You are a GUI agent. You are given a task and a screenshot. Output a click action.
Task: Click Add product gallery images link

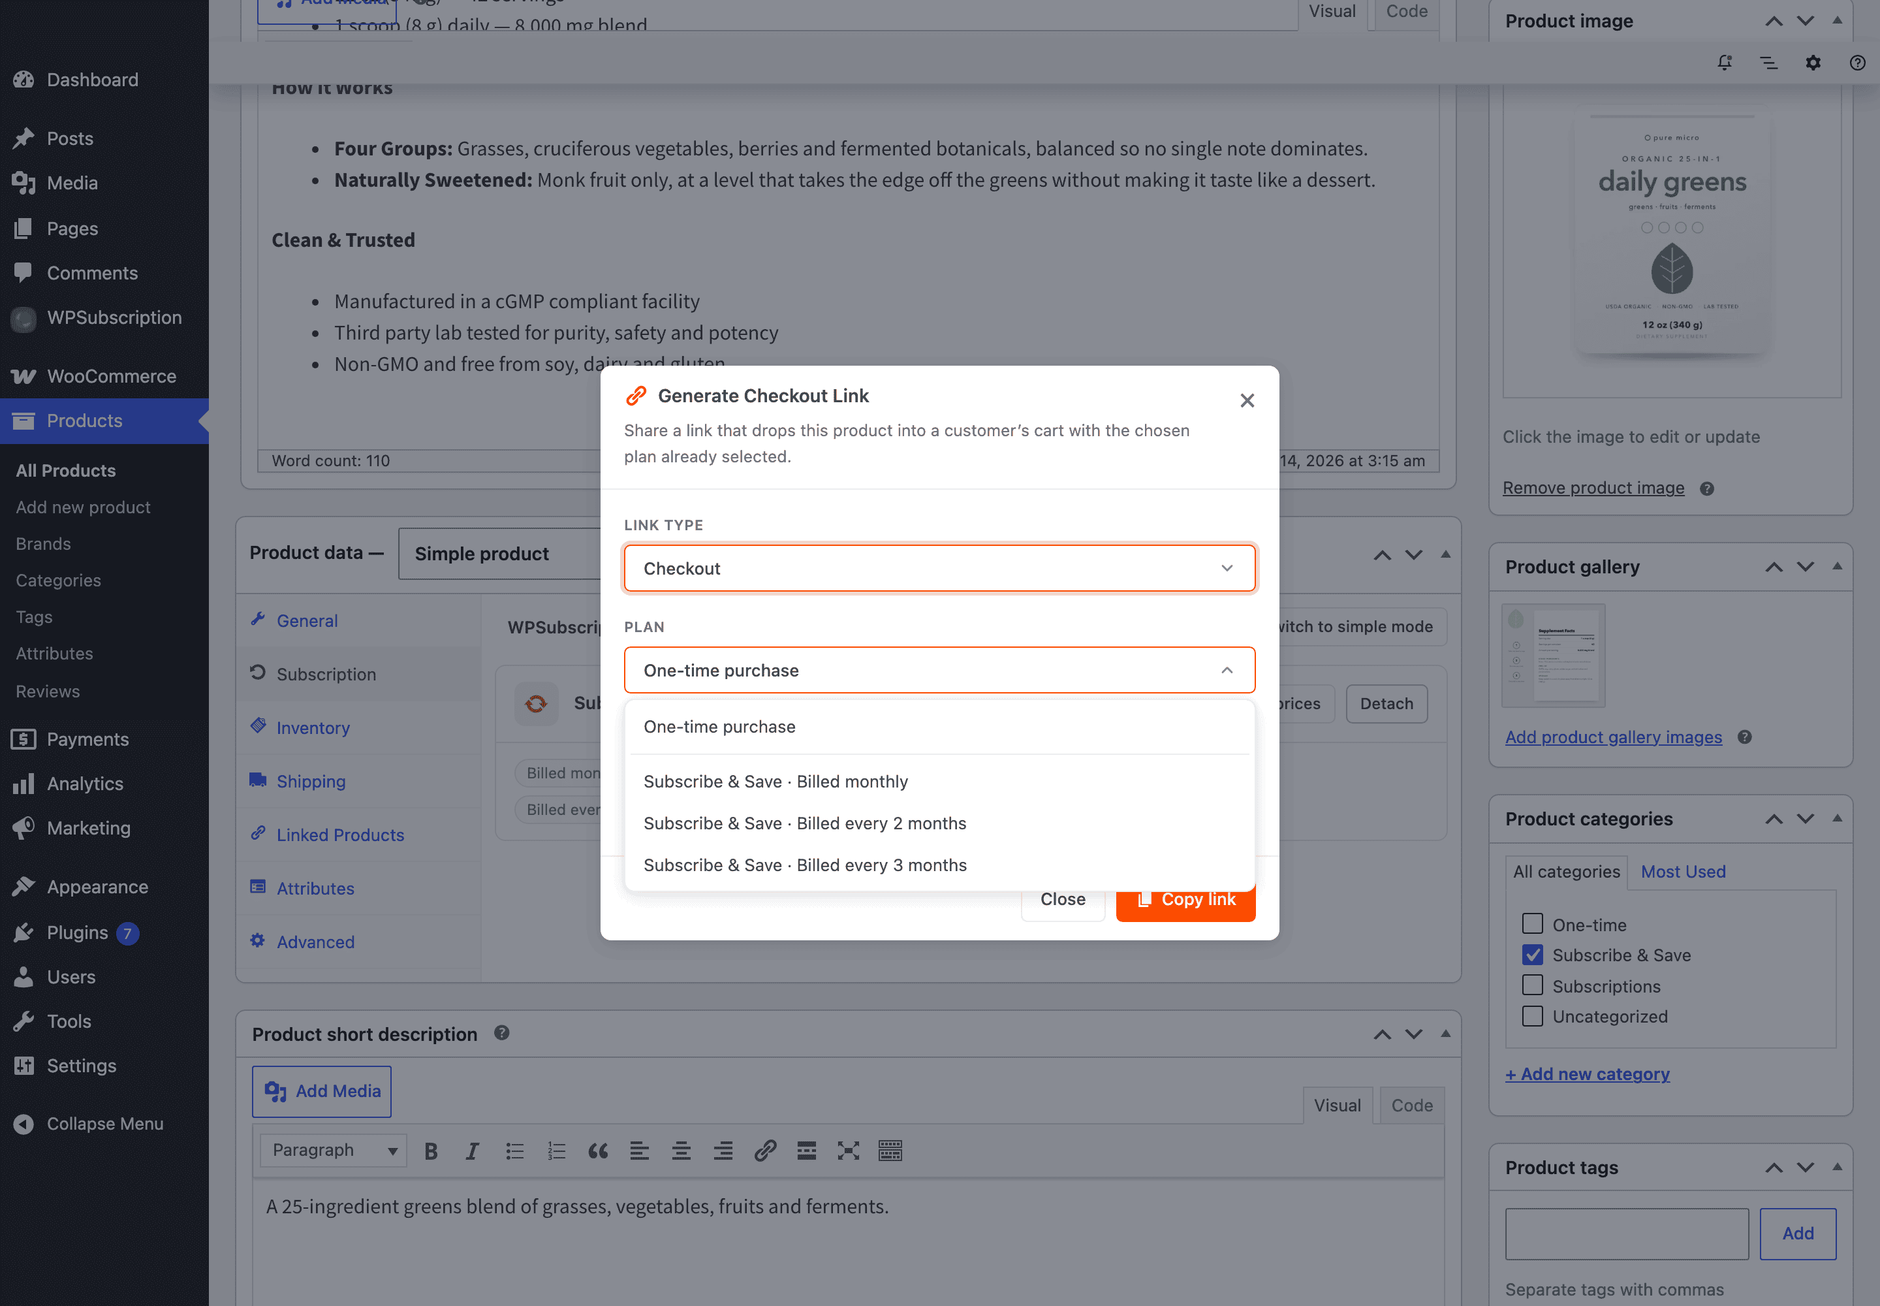[x=1613, y=737]
